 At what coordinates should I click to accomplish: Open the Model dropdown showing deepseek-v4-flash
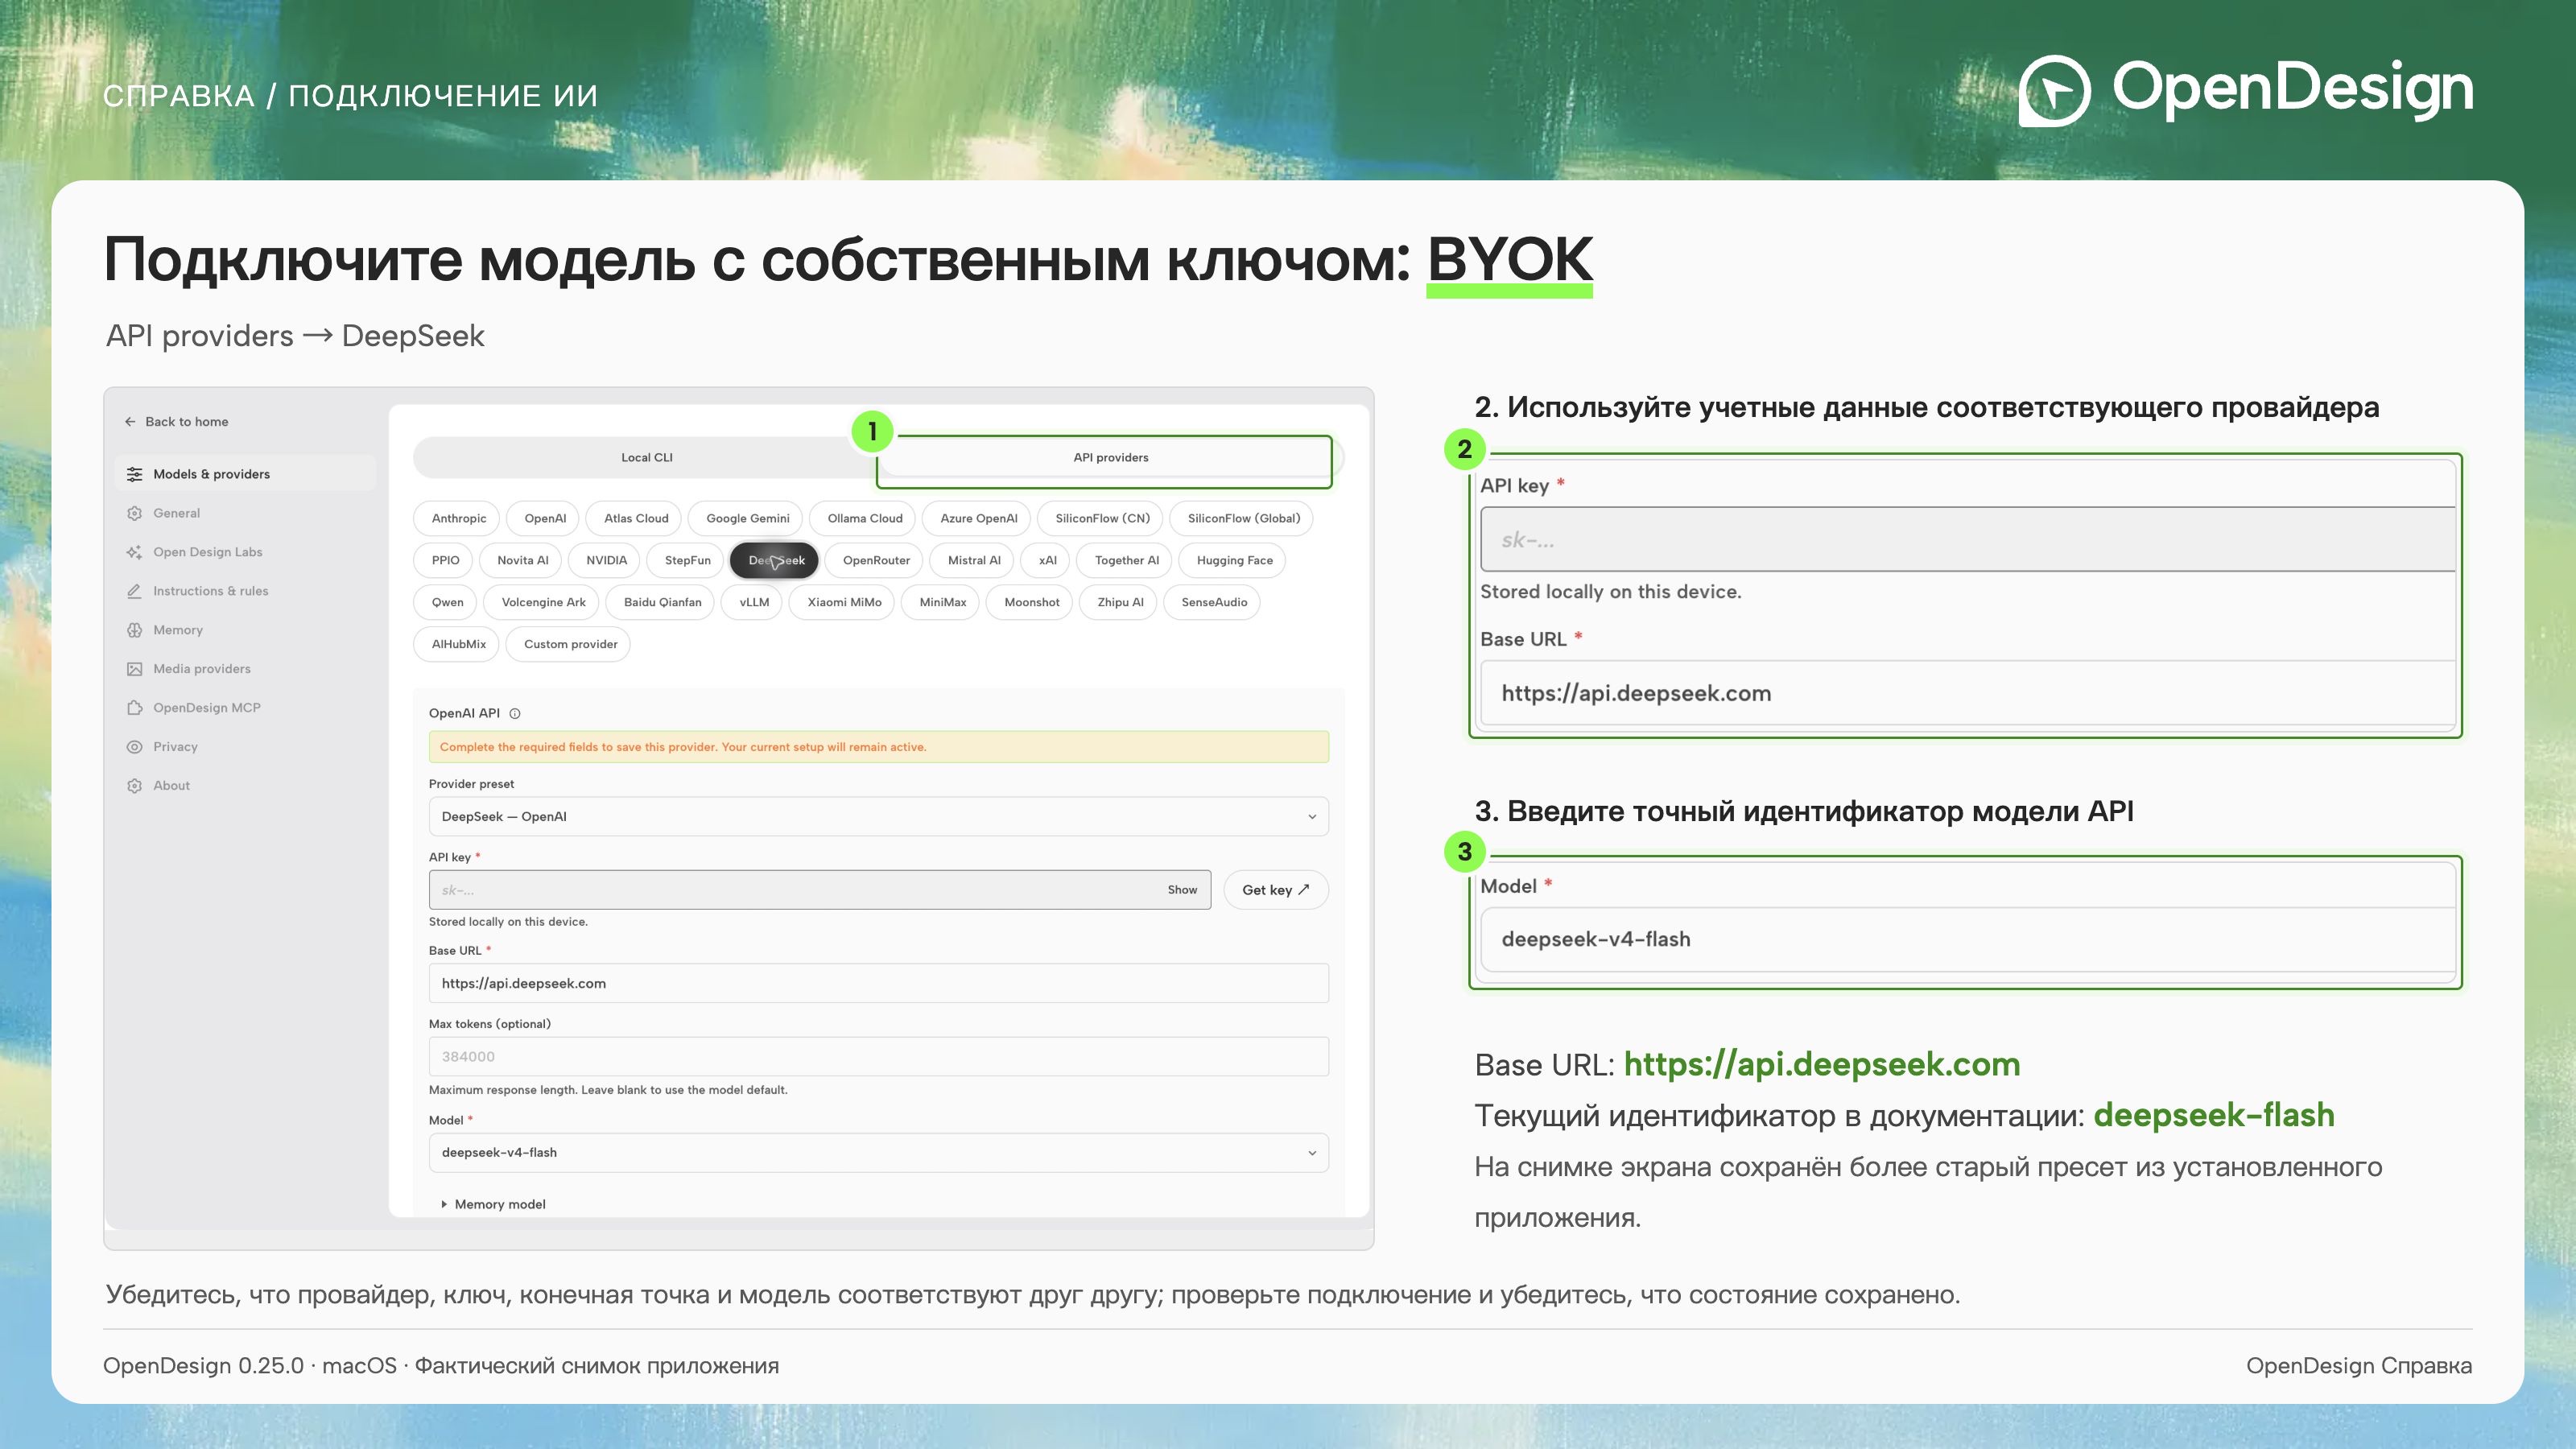click(878, 1153)
